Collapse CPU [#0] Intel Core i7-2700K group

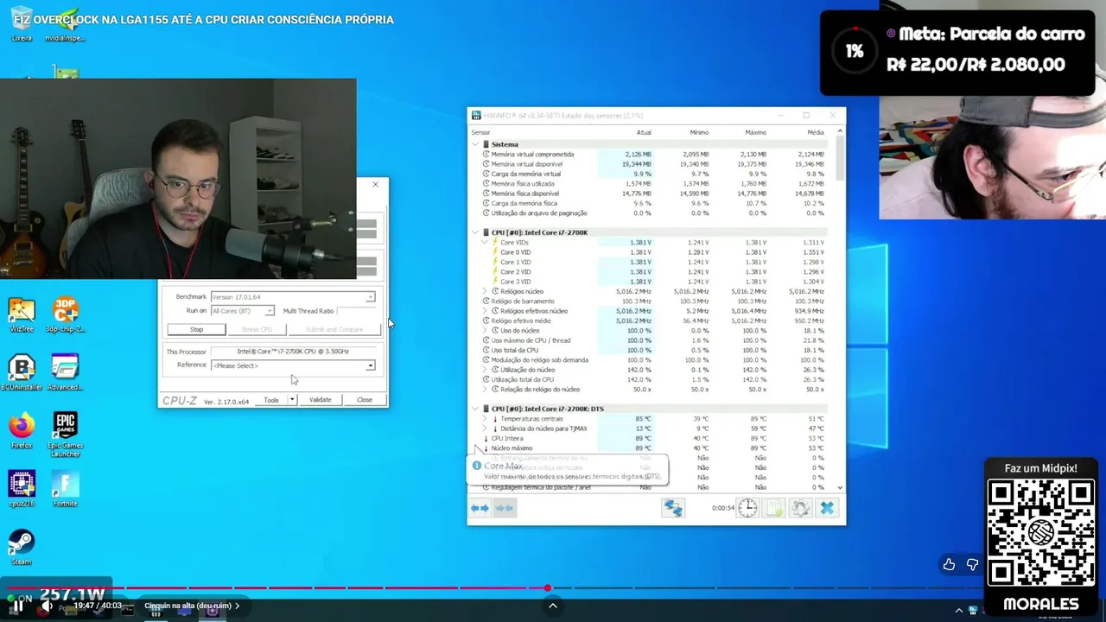475,232
